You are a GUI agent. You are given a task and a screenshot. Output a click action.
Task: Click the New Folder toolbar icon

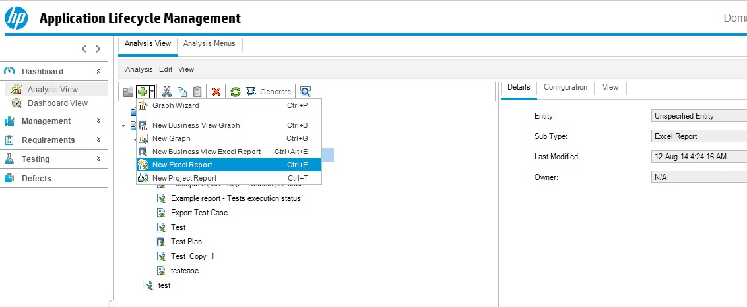128,92
